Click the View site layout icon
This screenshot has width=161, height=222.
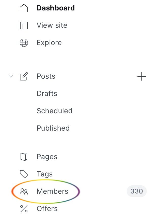[x=24, y=25]
